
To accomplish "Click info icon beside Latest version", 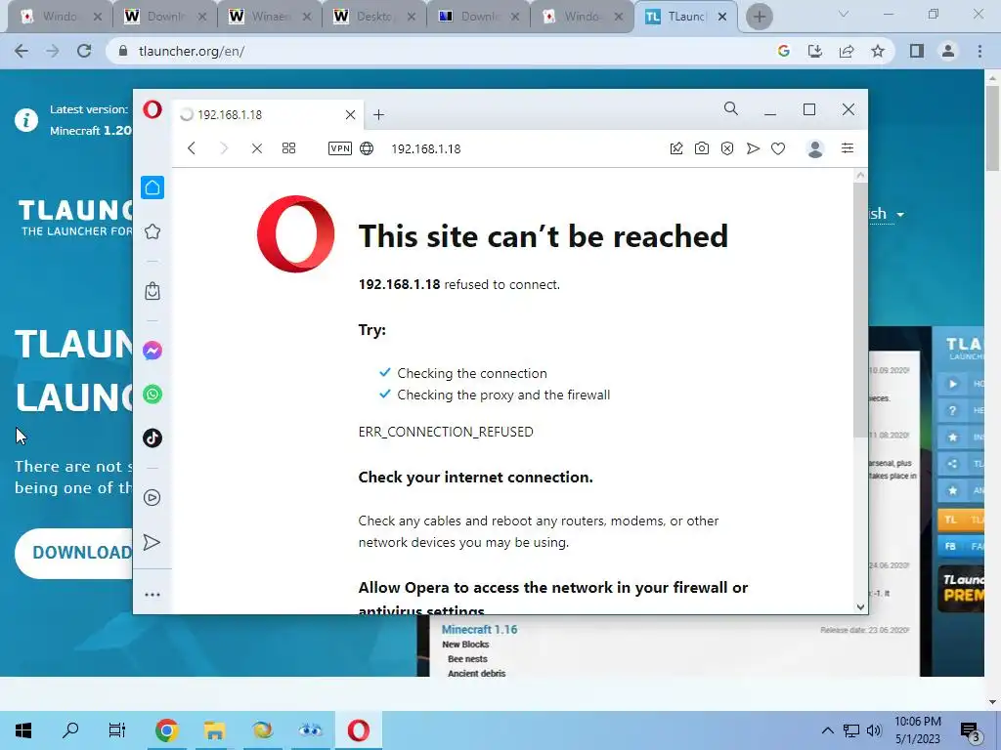I will click(x=26, y=120).
